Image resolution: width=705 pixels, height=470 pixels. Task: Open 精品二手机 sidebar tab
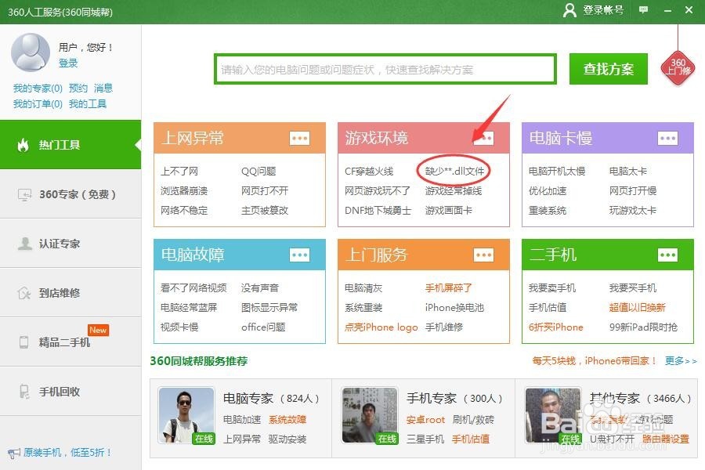70,342
